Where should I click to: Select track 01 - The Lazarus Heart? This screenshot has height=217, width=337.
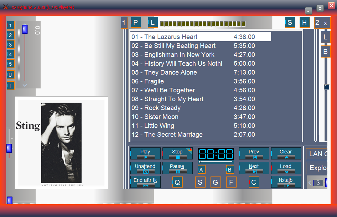pos(201,37)
